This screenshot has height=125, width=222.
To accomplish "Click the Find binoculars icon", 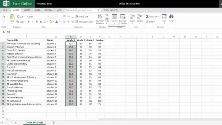I will click(171, 17).
